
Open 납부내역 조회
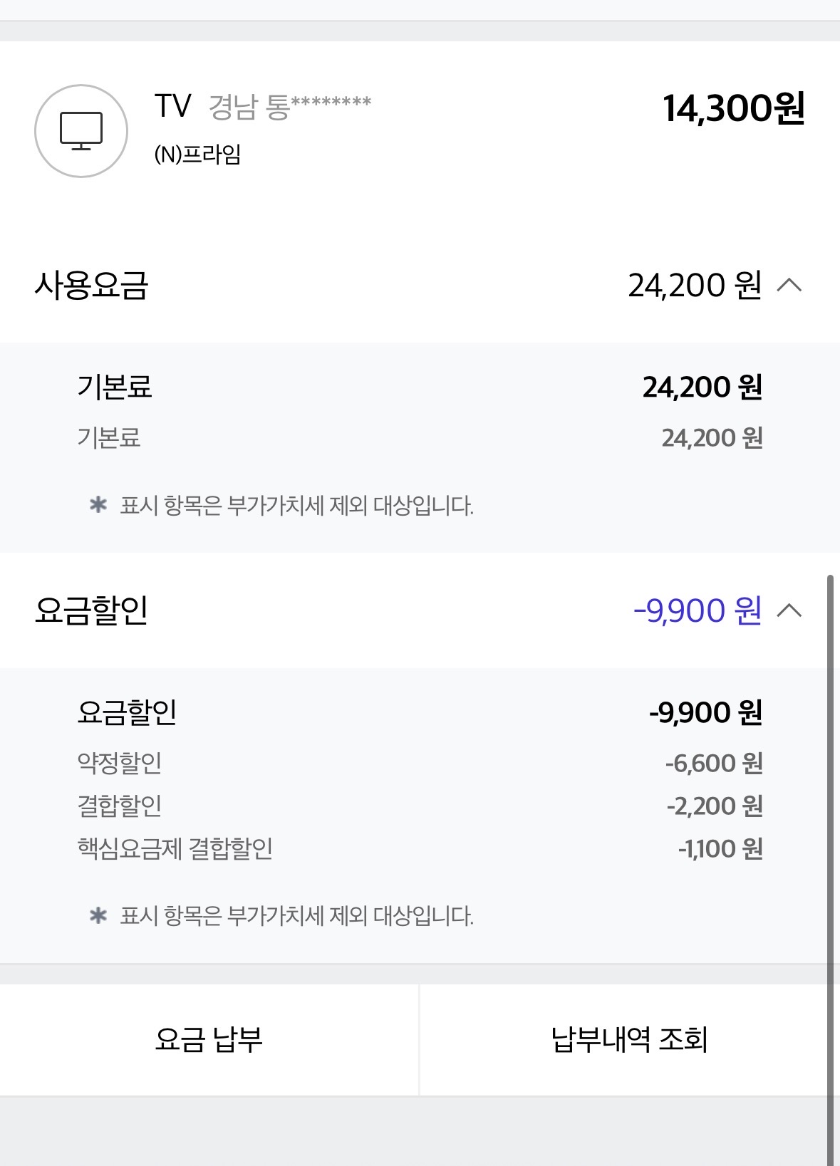pyautogui.click(x=629, y=1039)
